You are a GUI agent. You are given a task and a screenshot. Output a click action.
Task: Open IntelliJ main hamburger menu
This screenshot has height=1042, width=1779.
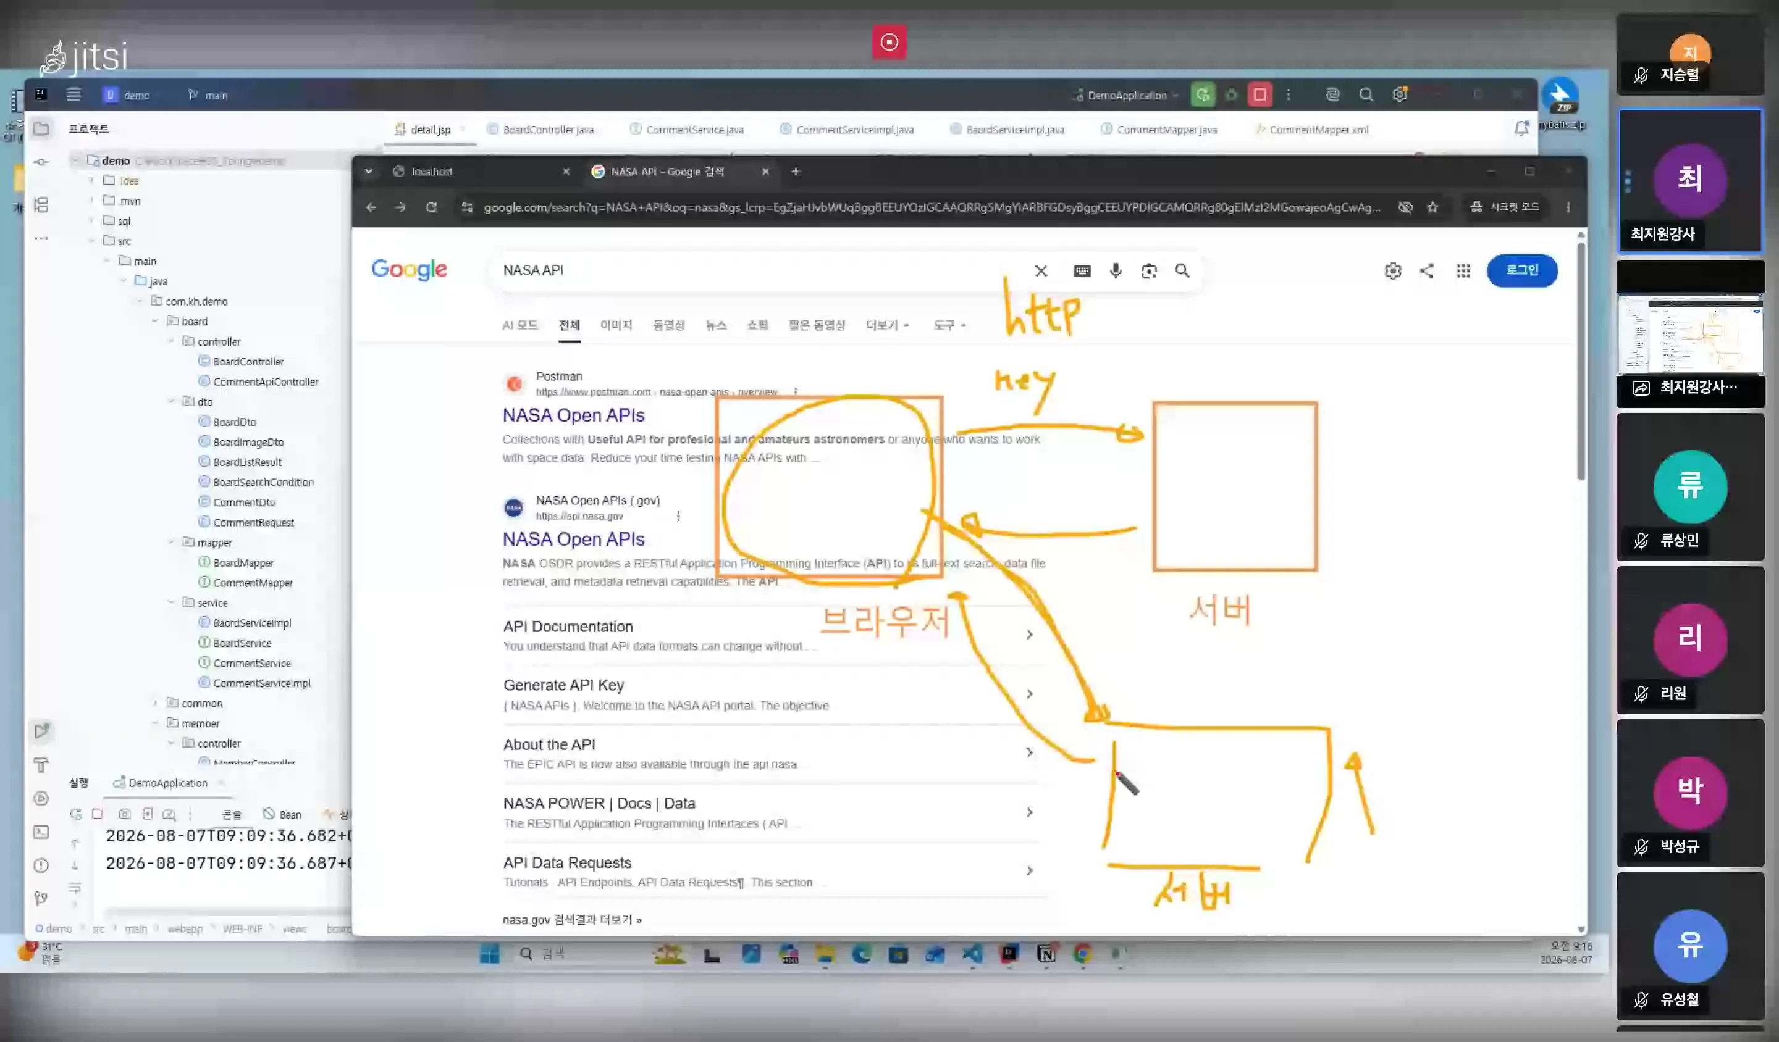point(74,94)
